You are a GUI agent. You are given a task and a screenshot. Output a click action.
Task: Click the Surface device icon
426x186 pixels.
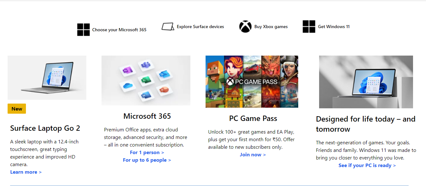167,27
